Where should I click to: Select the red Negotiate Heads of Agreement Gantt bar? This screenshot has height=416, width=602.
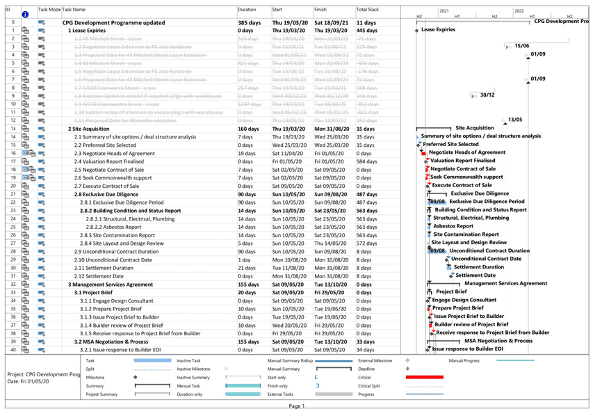coord(424,153)
